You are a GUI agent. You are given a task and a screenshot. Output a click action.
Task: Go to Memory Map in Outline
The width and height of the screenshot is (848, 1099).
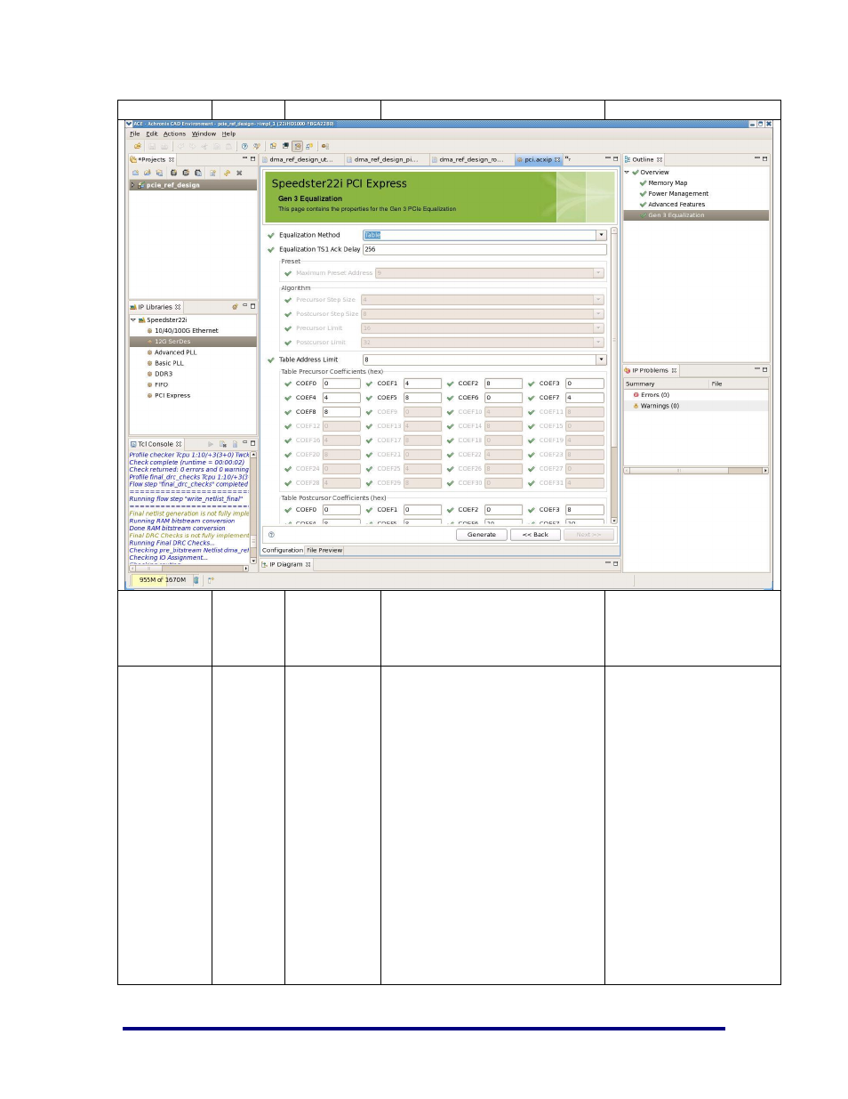tap(668, 182)
